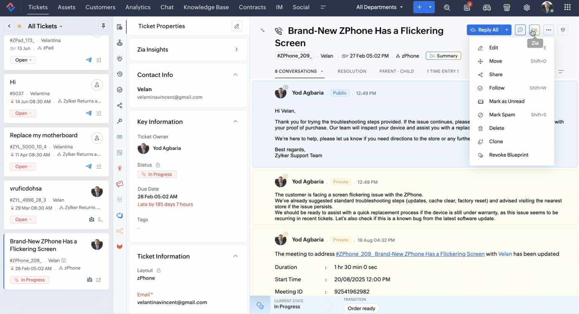Show more navigation modules icon after Social
The width and height of the screenshot is (579, 314).
coord(323,7)
